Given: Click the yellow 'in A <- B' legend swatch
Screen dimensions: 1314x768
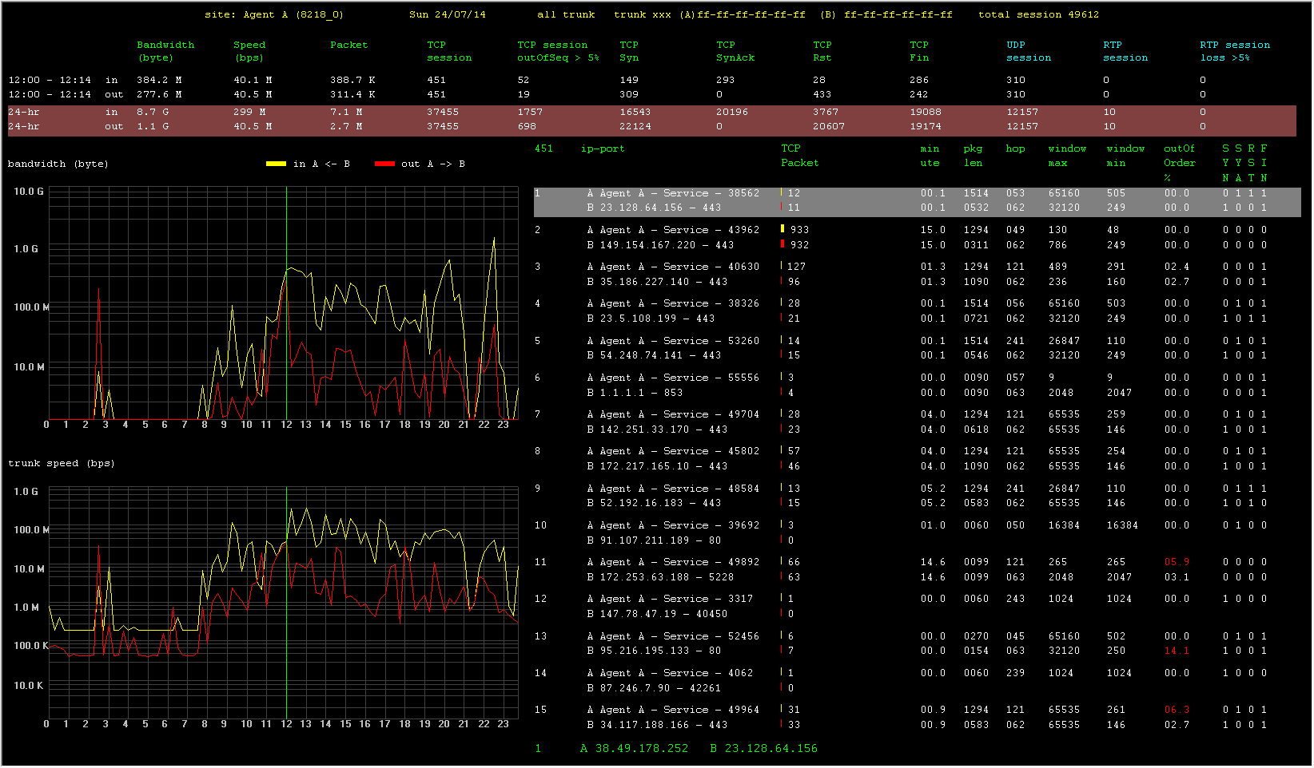Looking at the screenshot, I should point(276,164).
